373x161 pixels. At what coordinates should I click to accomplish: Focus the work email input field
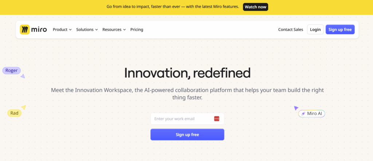coord(187,119)
